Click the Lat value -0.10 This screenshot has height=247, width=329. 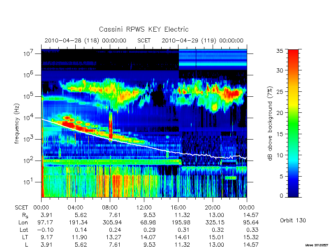pyautogui.click(x=45, y=230)
